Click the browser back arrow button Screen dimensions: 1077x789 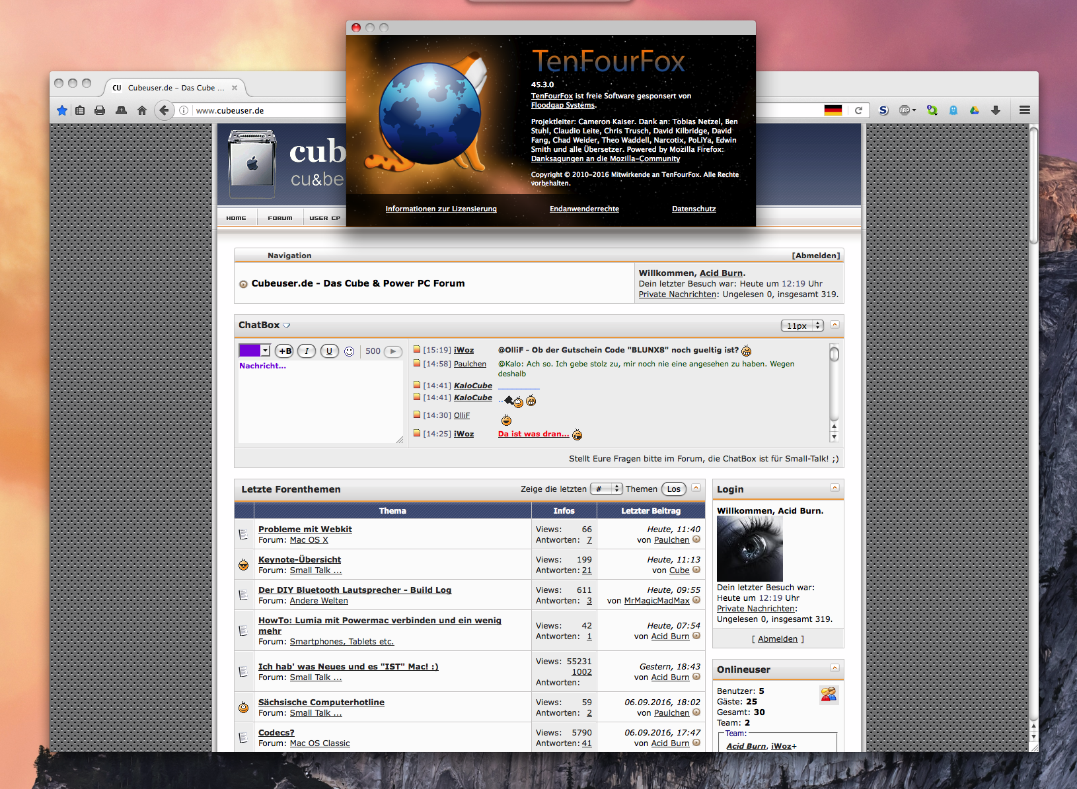164,110
